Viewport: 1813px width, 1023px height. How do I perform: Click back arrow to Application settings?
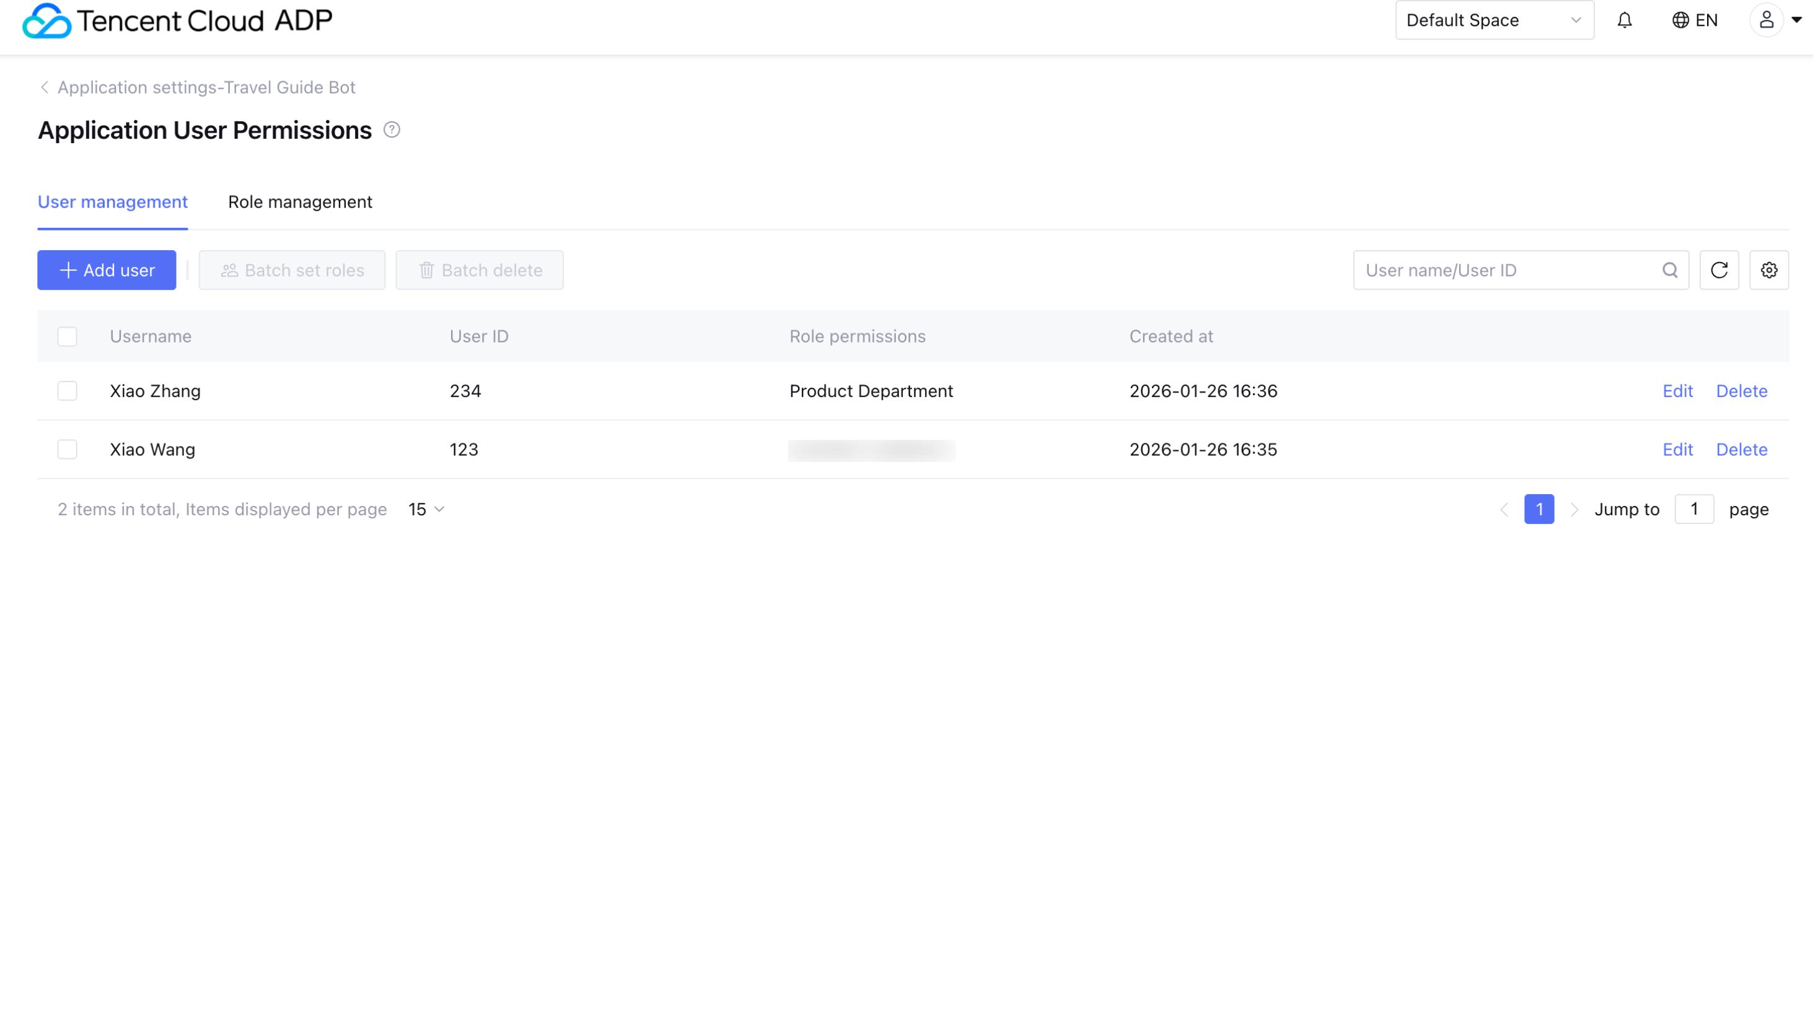pos(45,87)
